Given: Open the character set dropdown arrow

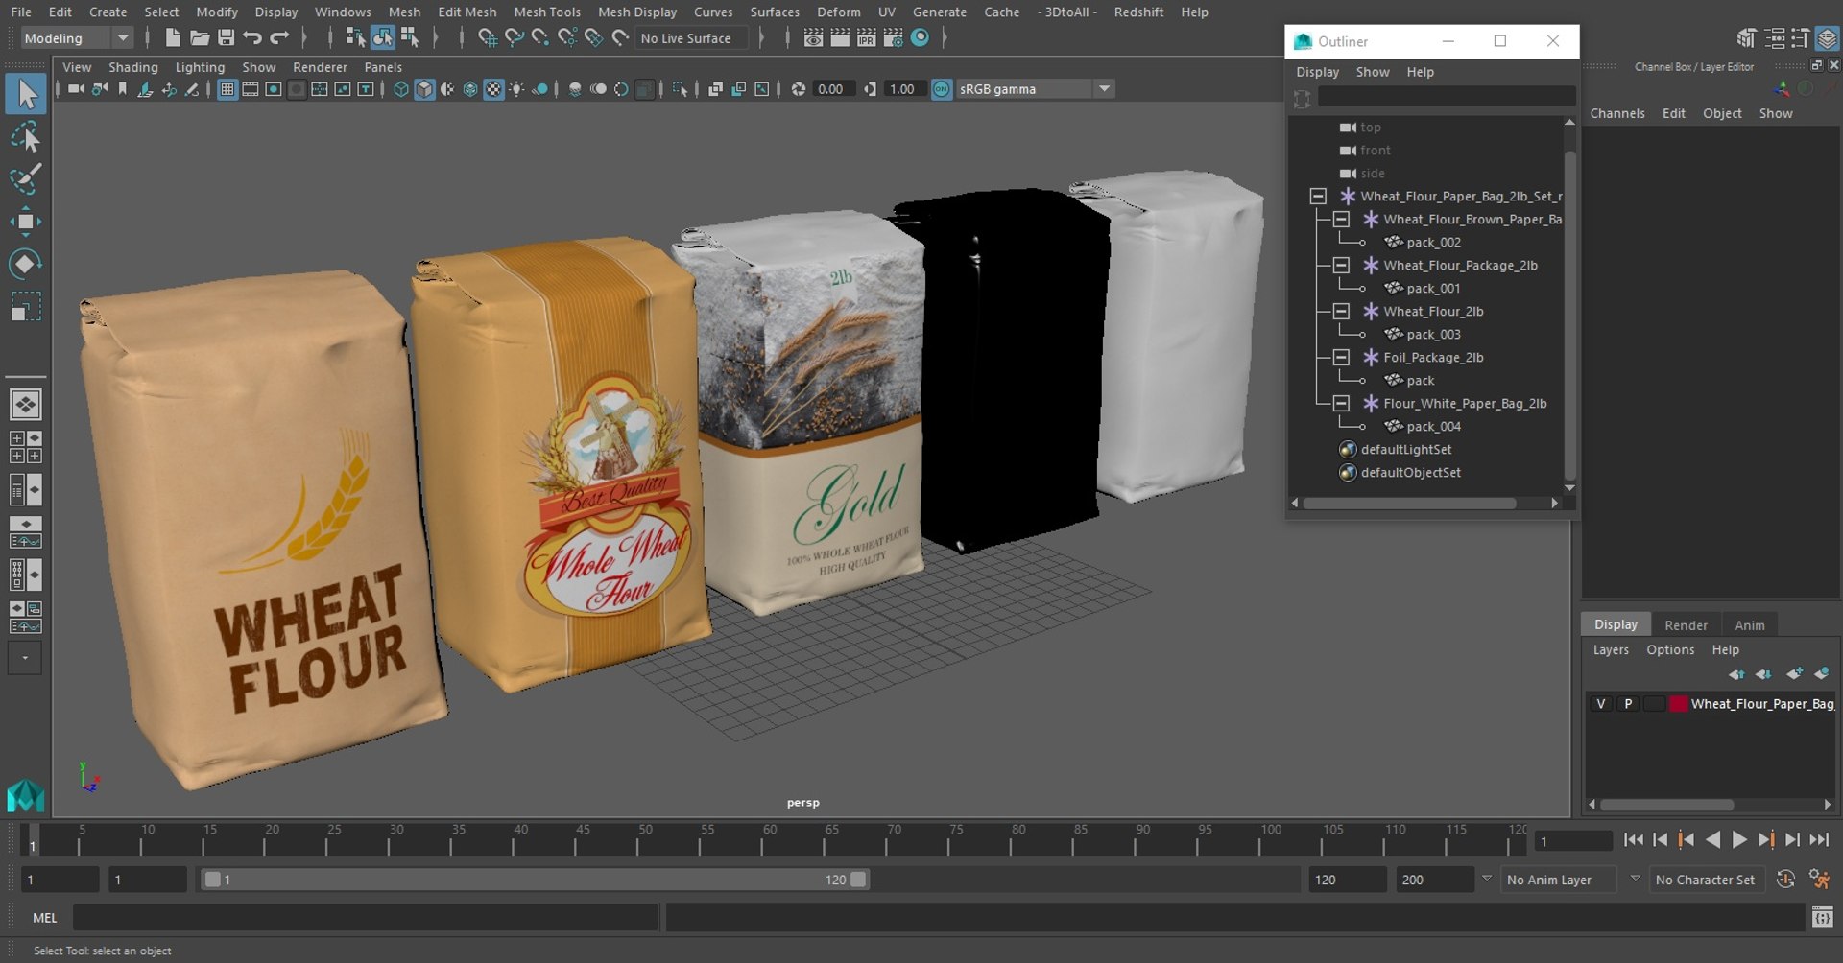Looking at the screenshot, I should [x=1635, y=879].
